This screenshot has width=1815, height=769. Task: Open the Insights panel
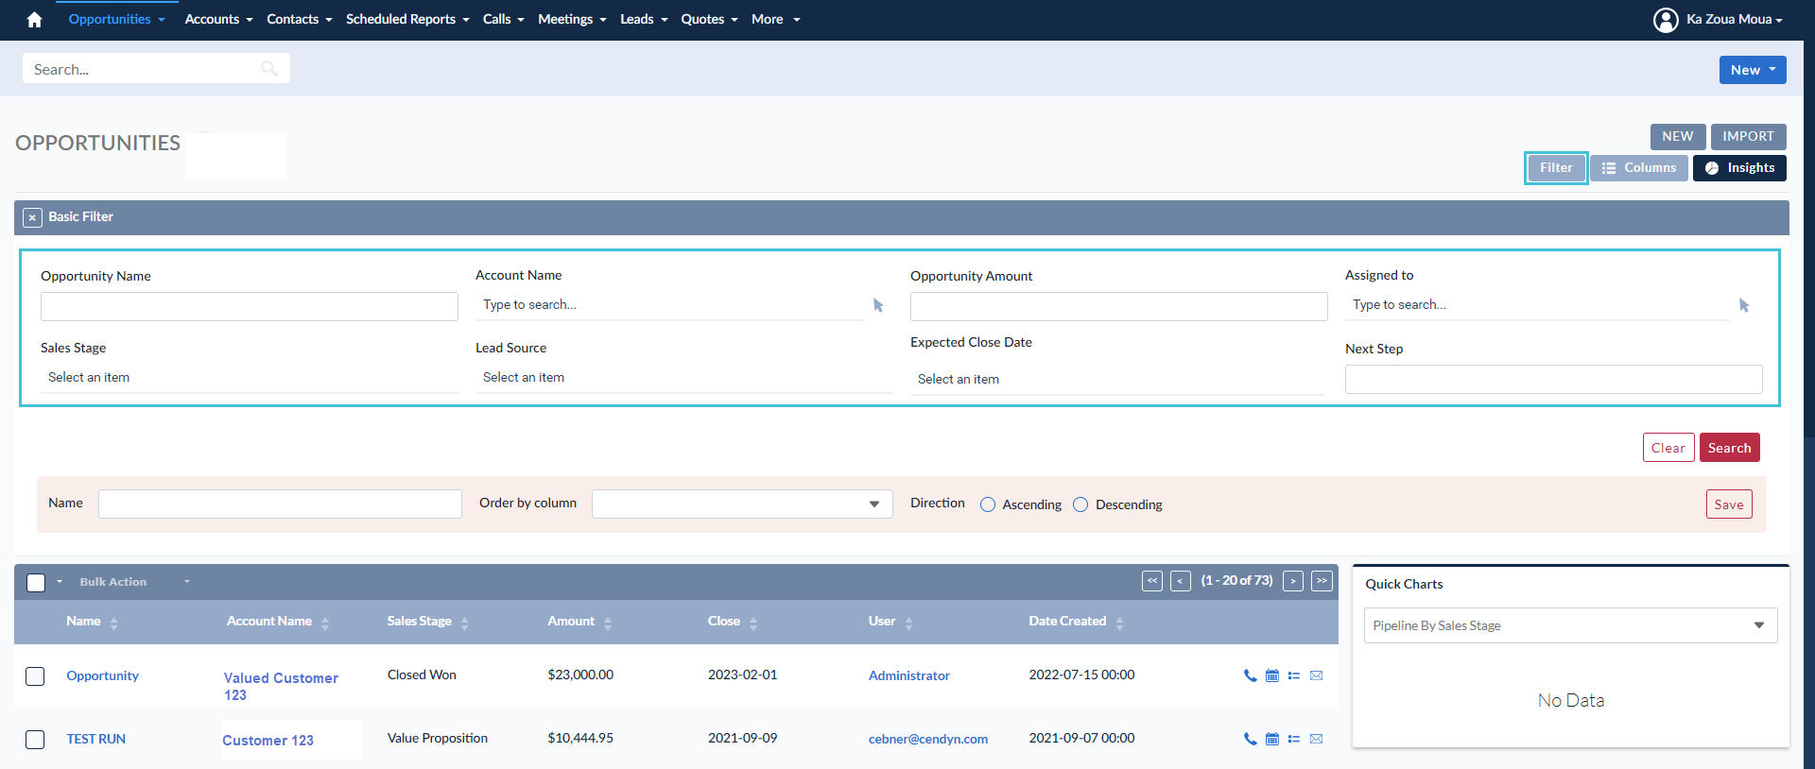(1739, 168)
